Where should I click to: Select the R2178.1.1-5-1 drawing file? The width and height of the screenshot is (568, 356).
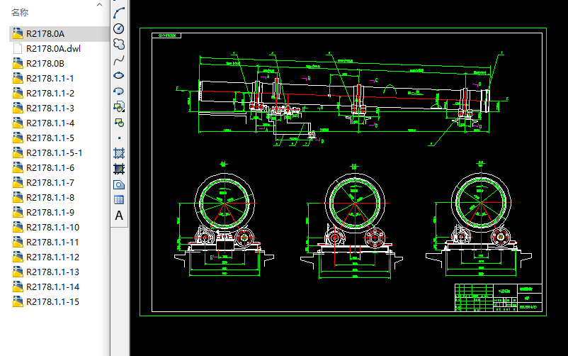coord(54,152)
